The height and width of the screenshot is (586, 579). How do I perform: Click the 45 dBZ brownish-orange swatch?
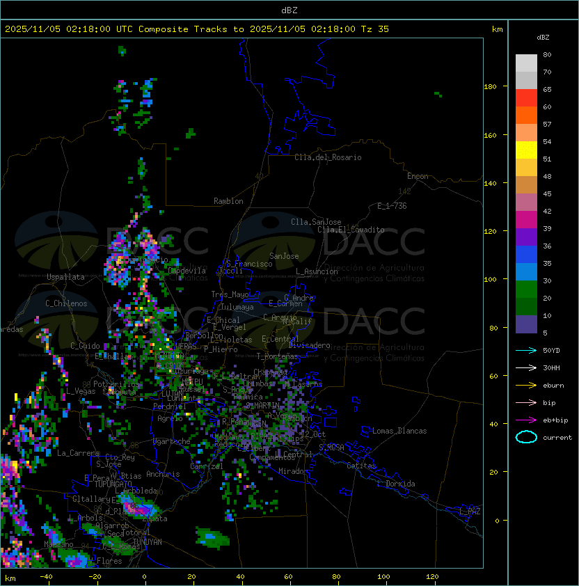[526, 185]
